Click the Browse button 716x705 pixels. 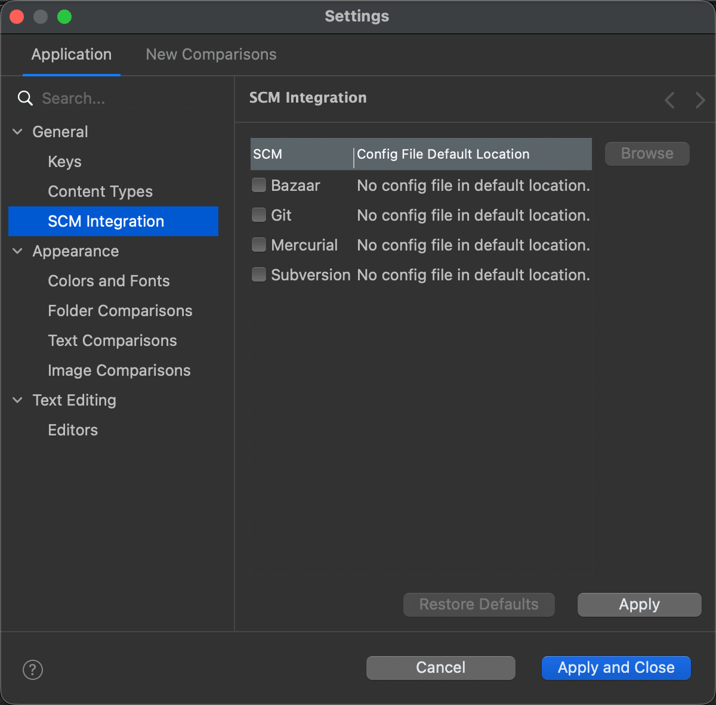coord(647,153)
